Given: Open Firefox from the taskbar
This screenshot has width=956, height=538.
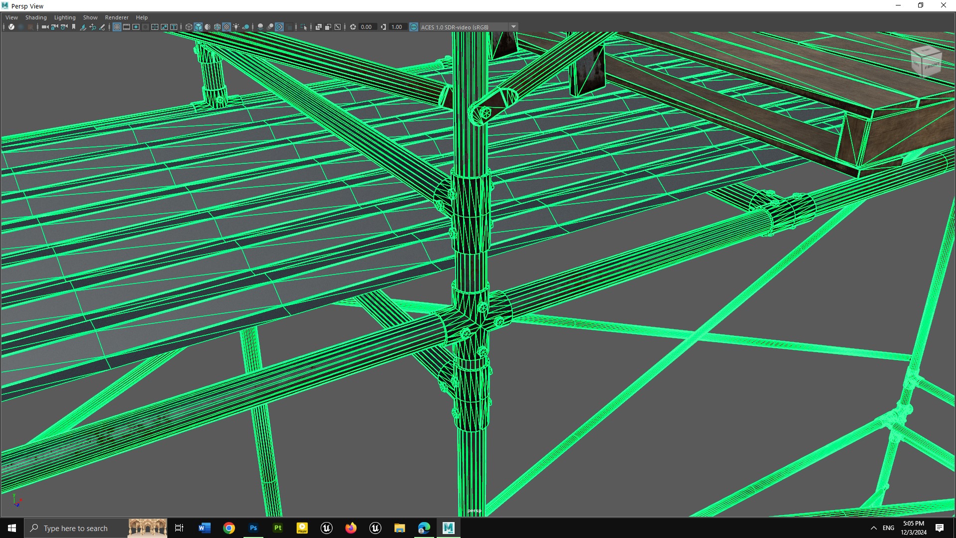Looking at the screenshot, I should click(x=351, y=528).
